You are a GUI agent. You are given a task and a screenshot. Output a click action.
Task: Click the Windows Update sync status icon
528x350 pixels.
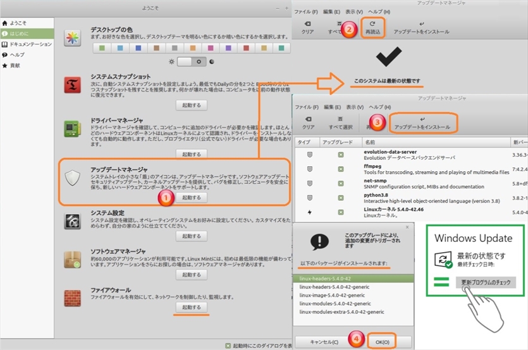(443, 260)
